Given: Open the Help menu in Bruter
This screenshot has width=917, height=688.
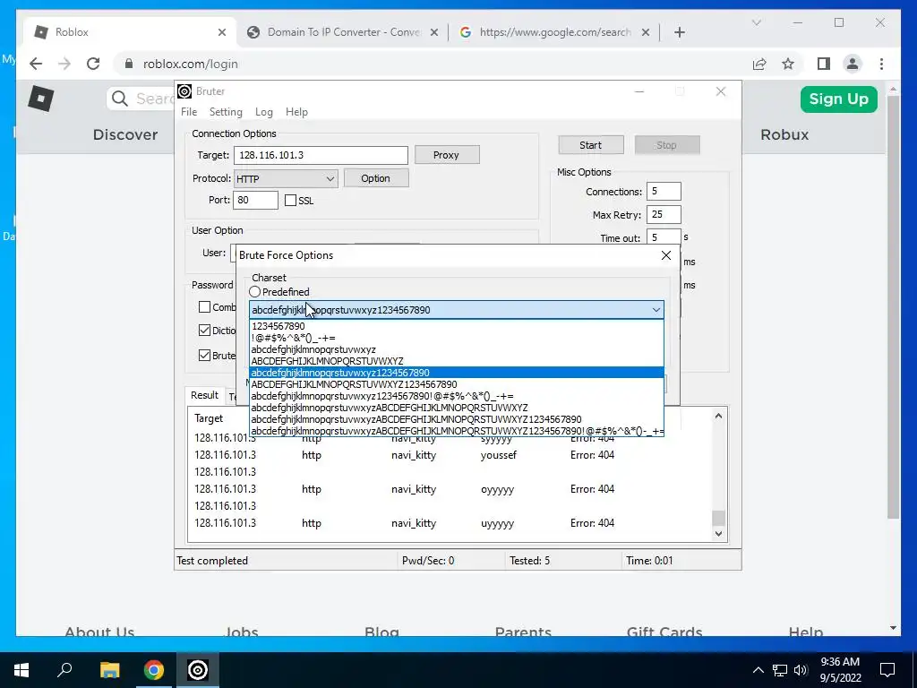Looking at the screenshot, I should [x=296, y=112].
